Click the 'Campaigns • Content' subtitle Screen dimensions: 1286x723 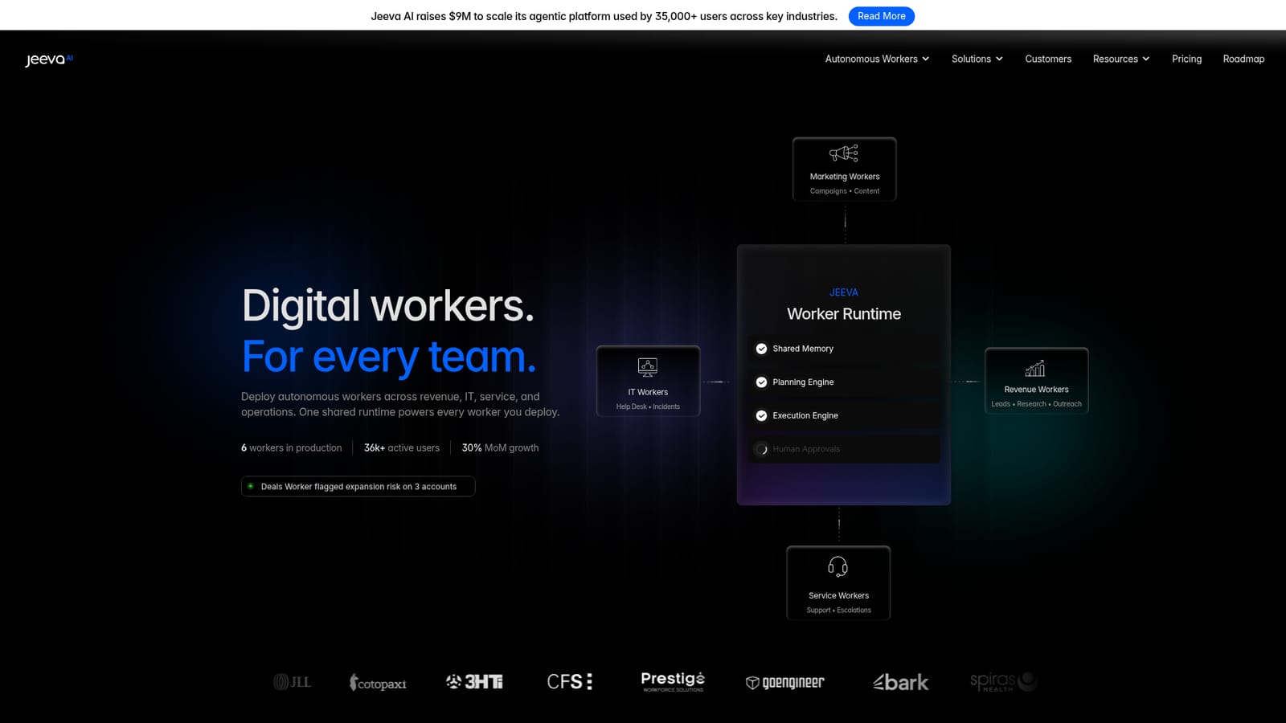pos(845,191)
